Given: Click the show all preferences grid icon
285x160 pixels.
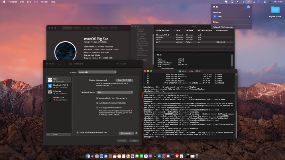Looking at the screenshot, I should click(71, 64).
